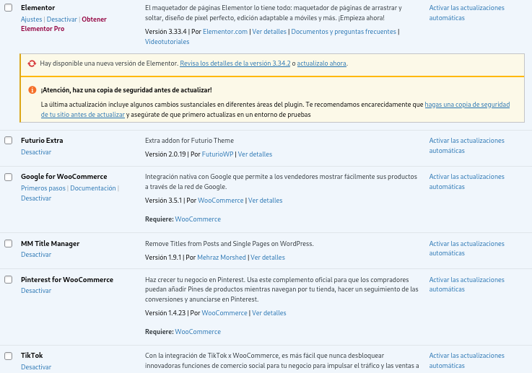This screenshot has width=532, height=373.
Task: Click actualízalo ahora to update Elementor
Action: (x=322, y=63)
